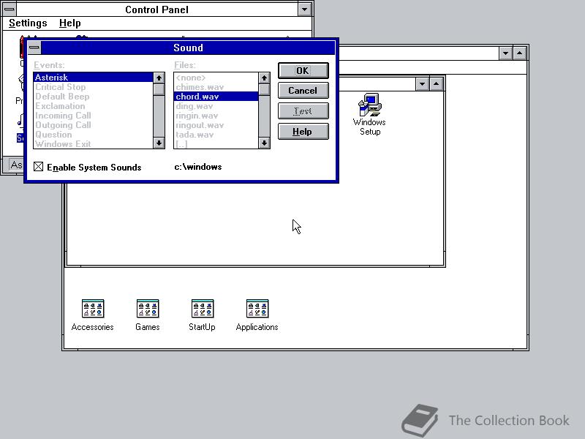The width and height of the screenshot is (585, 439).
Task: Click Events list scroll down arrow
Action: pos(159,143)
